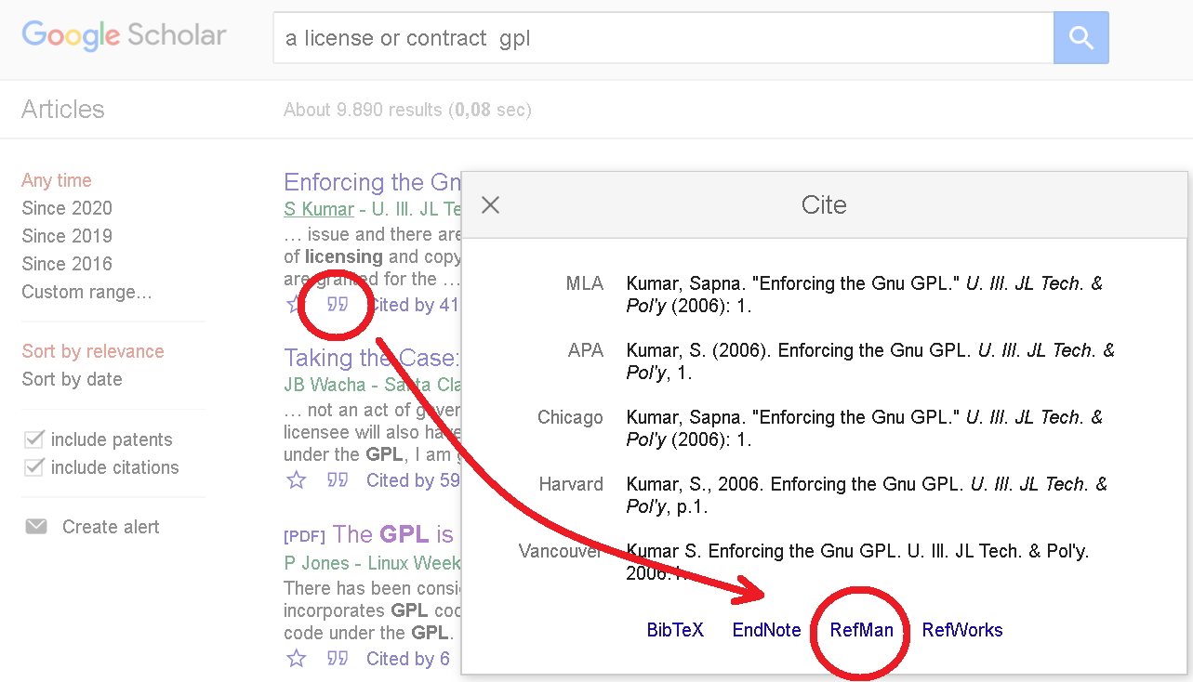Filter results Since 2016
The width and height of the screenshot is (1193, 682).
click(x=67, y=264)
